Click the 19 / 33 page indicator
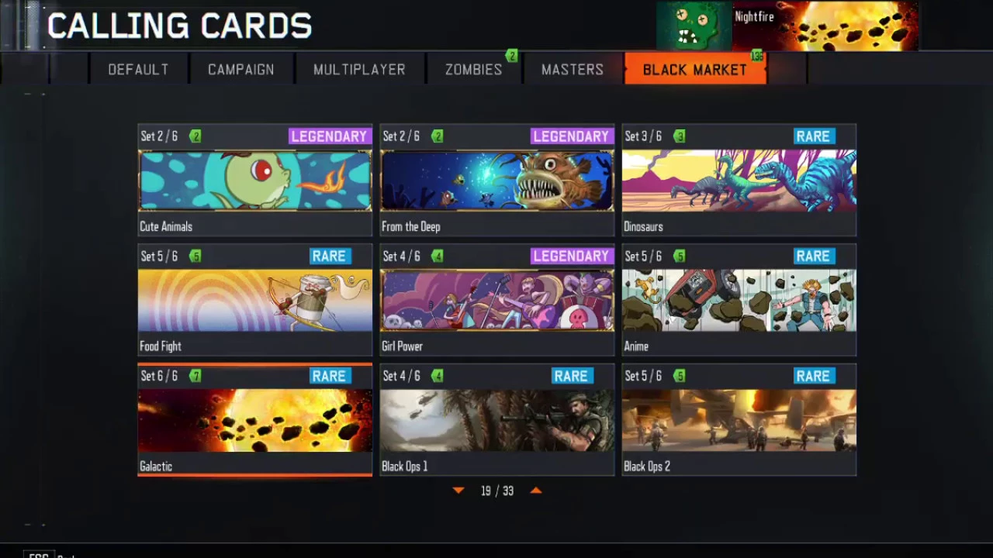 click(x=497, y=491)
